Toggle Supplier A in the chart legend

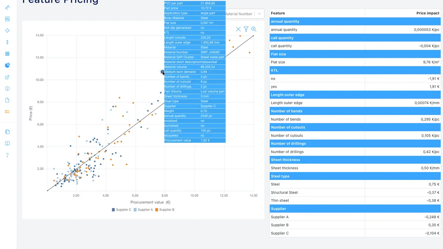[x=145, y=210]
